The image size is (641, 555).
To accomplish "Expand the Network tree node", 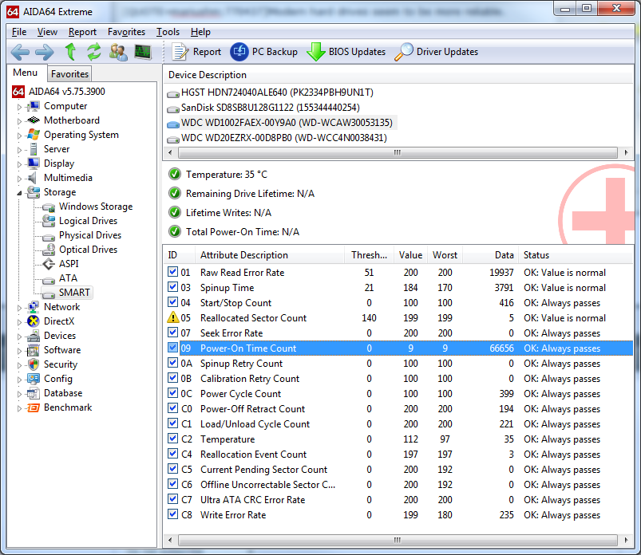I will (x=19, y=308).
